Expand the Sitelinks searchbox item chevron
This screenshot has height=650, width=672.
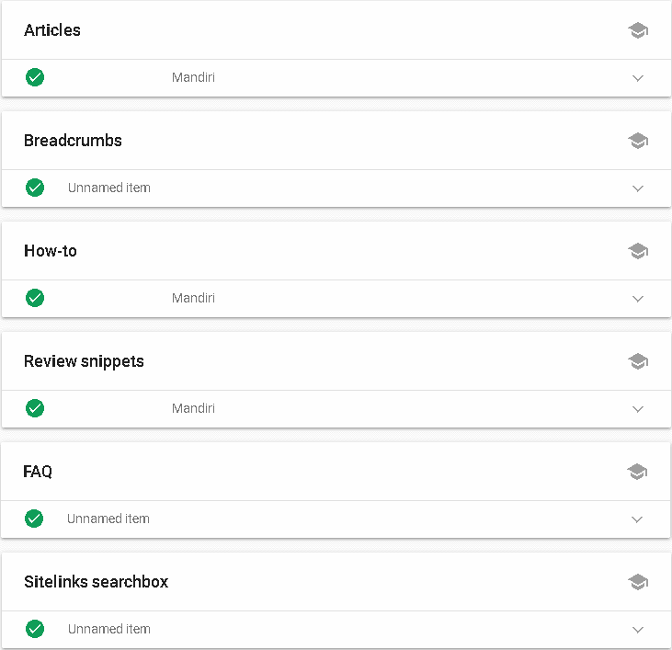[638, 630]
